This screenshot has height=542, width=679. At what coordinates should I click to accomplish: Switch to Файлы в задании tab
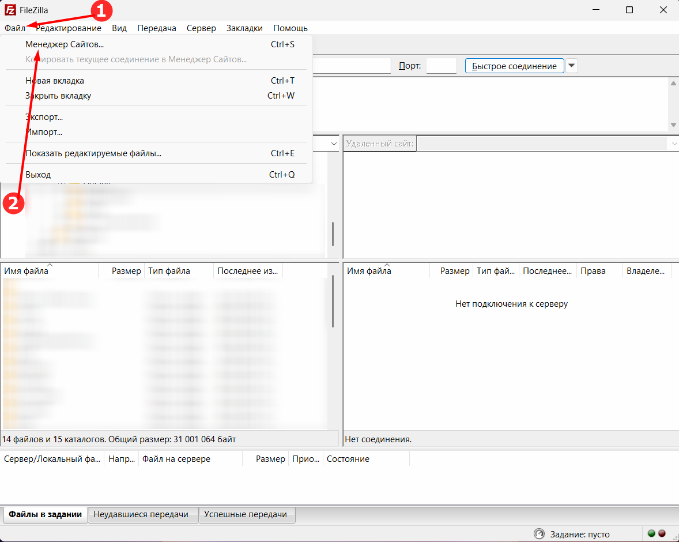pos(45,514)
